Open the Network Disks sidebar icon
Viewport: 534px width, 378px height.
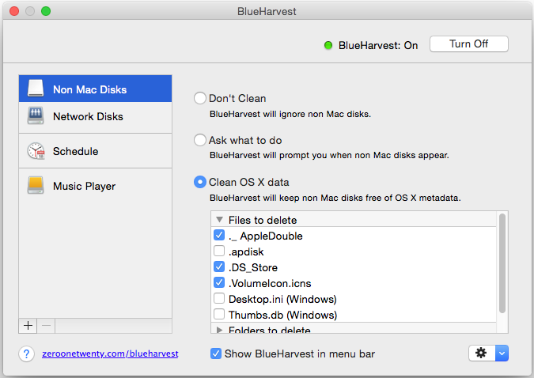[x=35, y=116]
